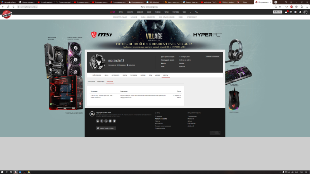The height and width of the screenshot is (174, 310).
Task: Click the browser address bar with playground.ru
Action: 29,7
